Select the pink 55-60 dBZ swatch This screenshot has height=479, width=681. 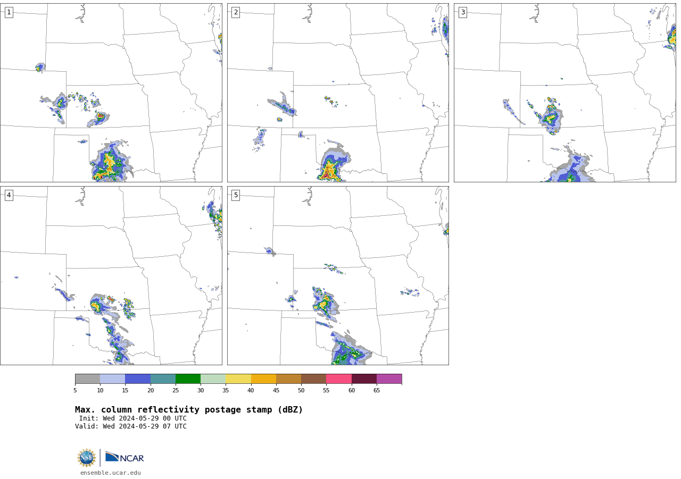pyautogui.click(x=339, y=379)
